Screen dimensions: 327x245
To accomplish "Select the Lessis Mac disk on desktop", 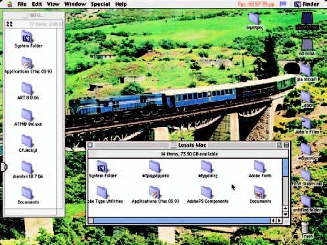I will click(x=307, y=21).
